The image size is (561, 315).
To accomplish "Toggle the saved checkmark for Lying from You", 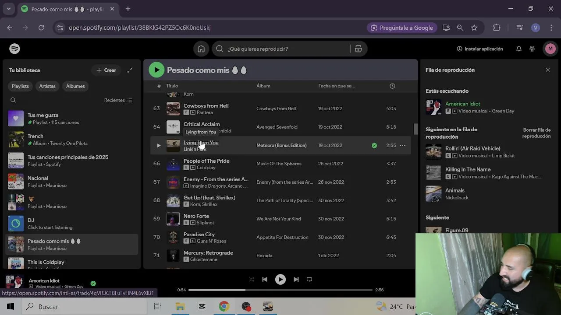I will 374,145.
